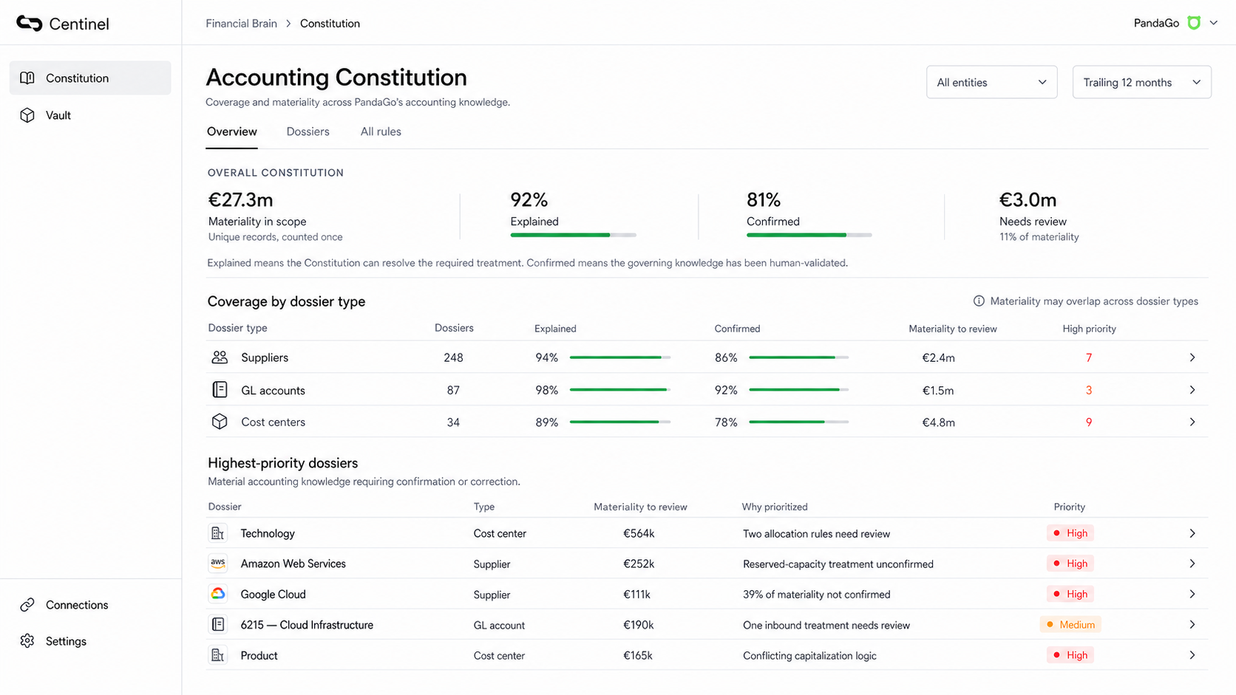Click the Constitution book icon in sidebar

pos(27,78)
